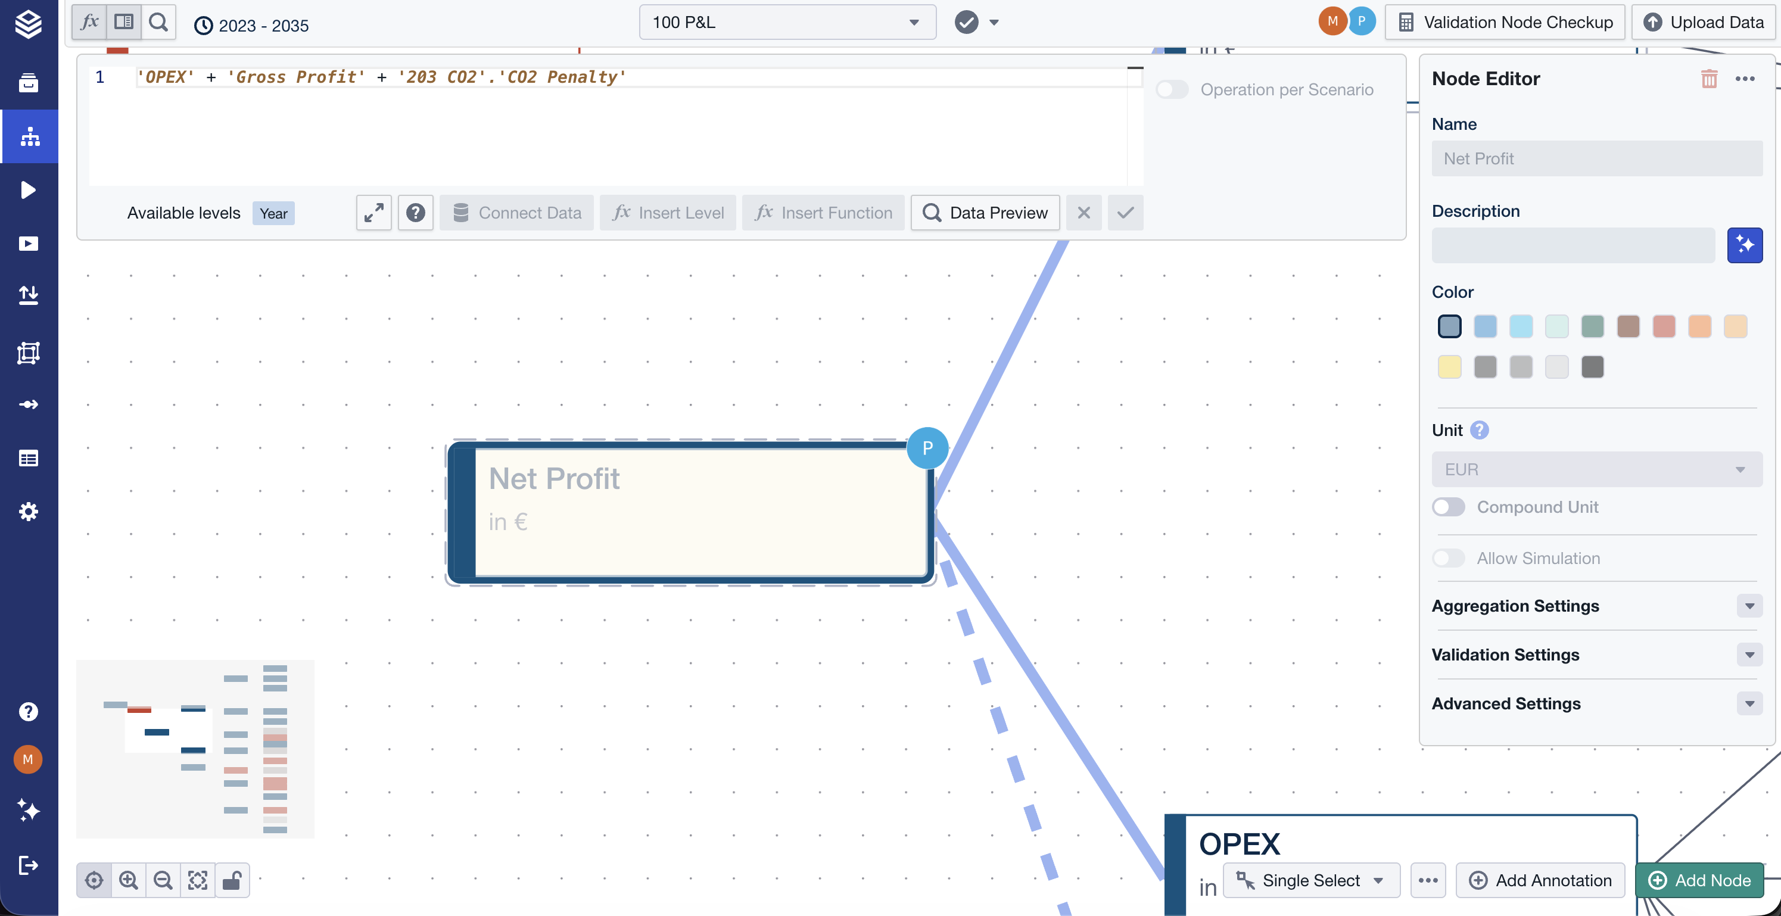The height and width of the screenshot is (916, 1781).
Task: Delete node using the trash icon
Action: (1708, 79)
